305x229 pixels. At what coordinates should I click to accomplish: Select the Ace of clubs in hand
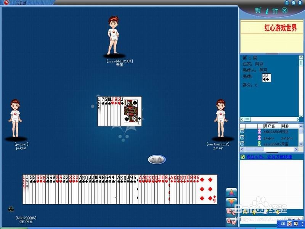[80, 189]
